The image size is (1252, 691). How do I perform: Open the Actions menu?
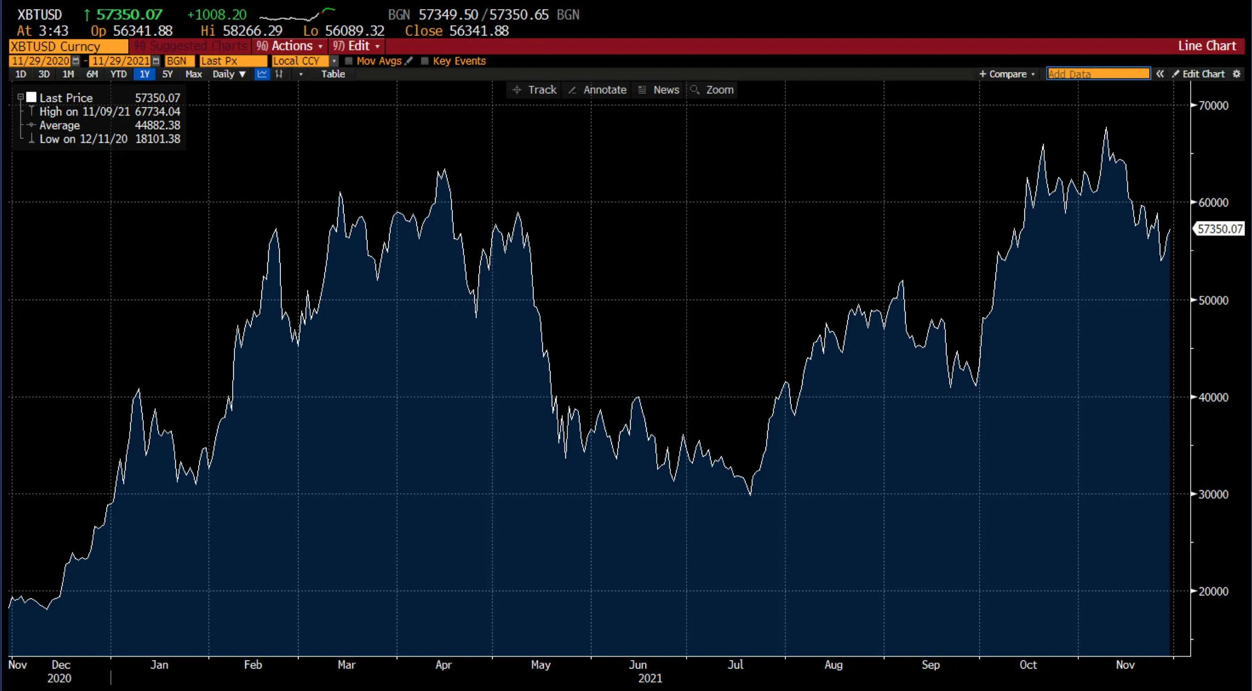pos(289,46)
